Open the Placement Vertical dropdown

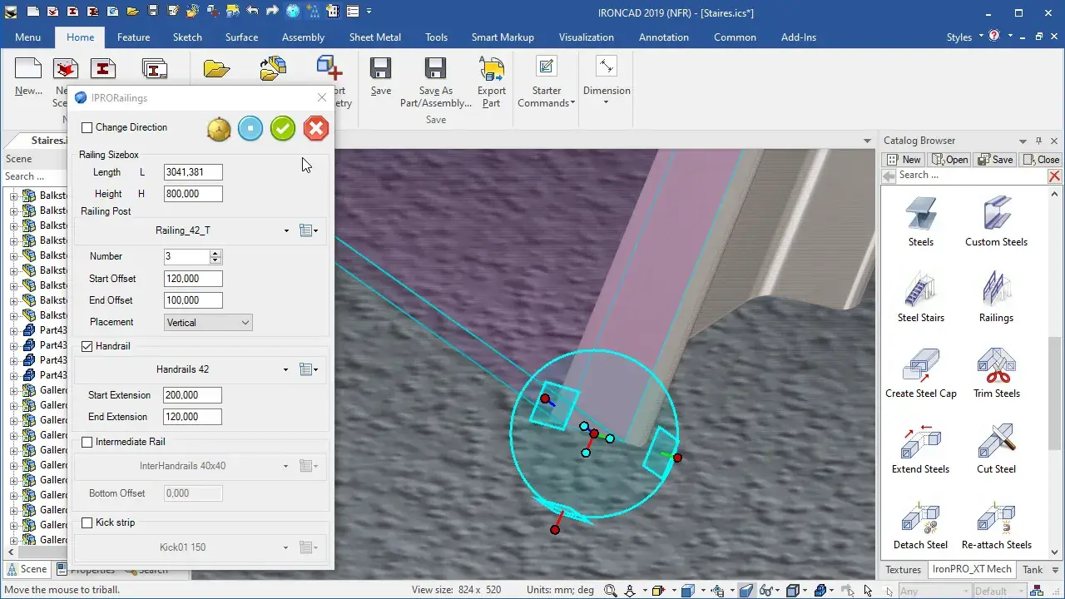pos(208,322)
